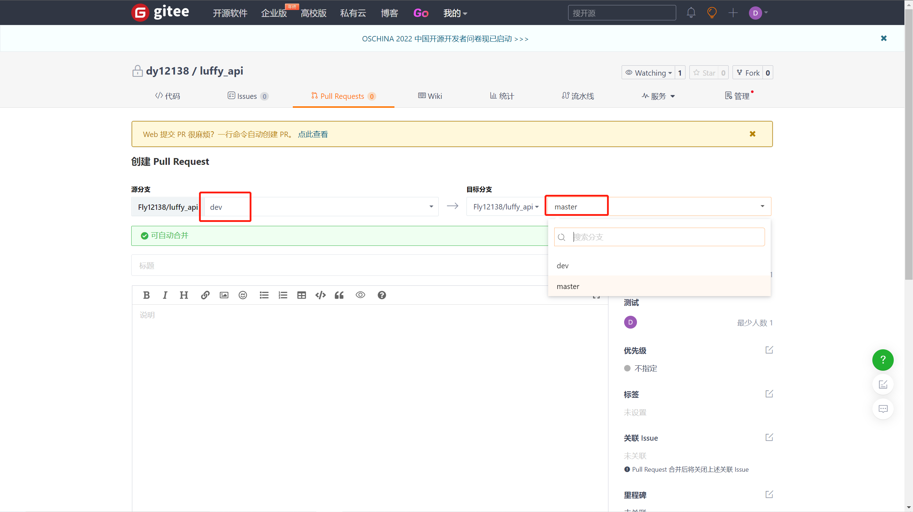
Task: Toggle Star on the repository
Action: [x=704, y=73]
